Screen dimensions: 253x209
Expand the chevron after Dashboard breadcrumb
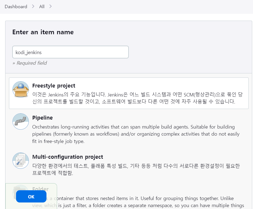click(33, 7)
